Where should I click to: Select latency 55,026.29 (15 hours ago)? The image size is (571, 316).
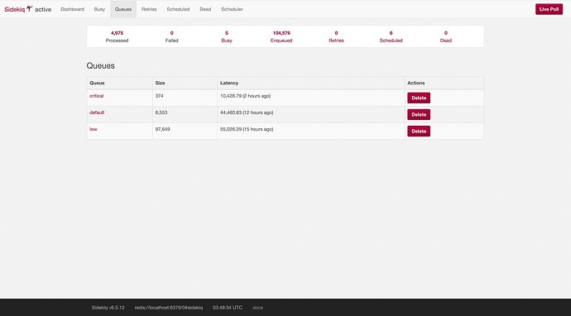point(247,129)
